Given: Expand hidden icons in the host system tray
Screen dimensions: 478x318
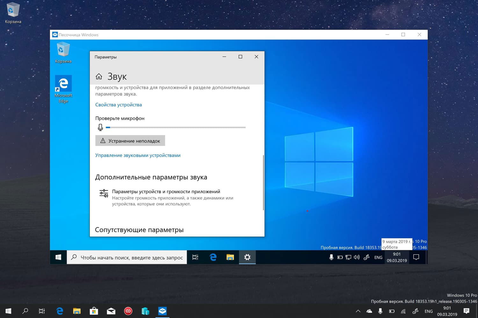Looking at the screenshot, I should pos(358,311).
